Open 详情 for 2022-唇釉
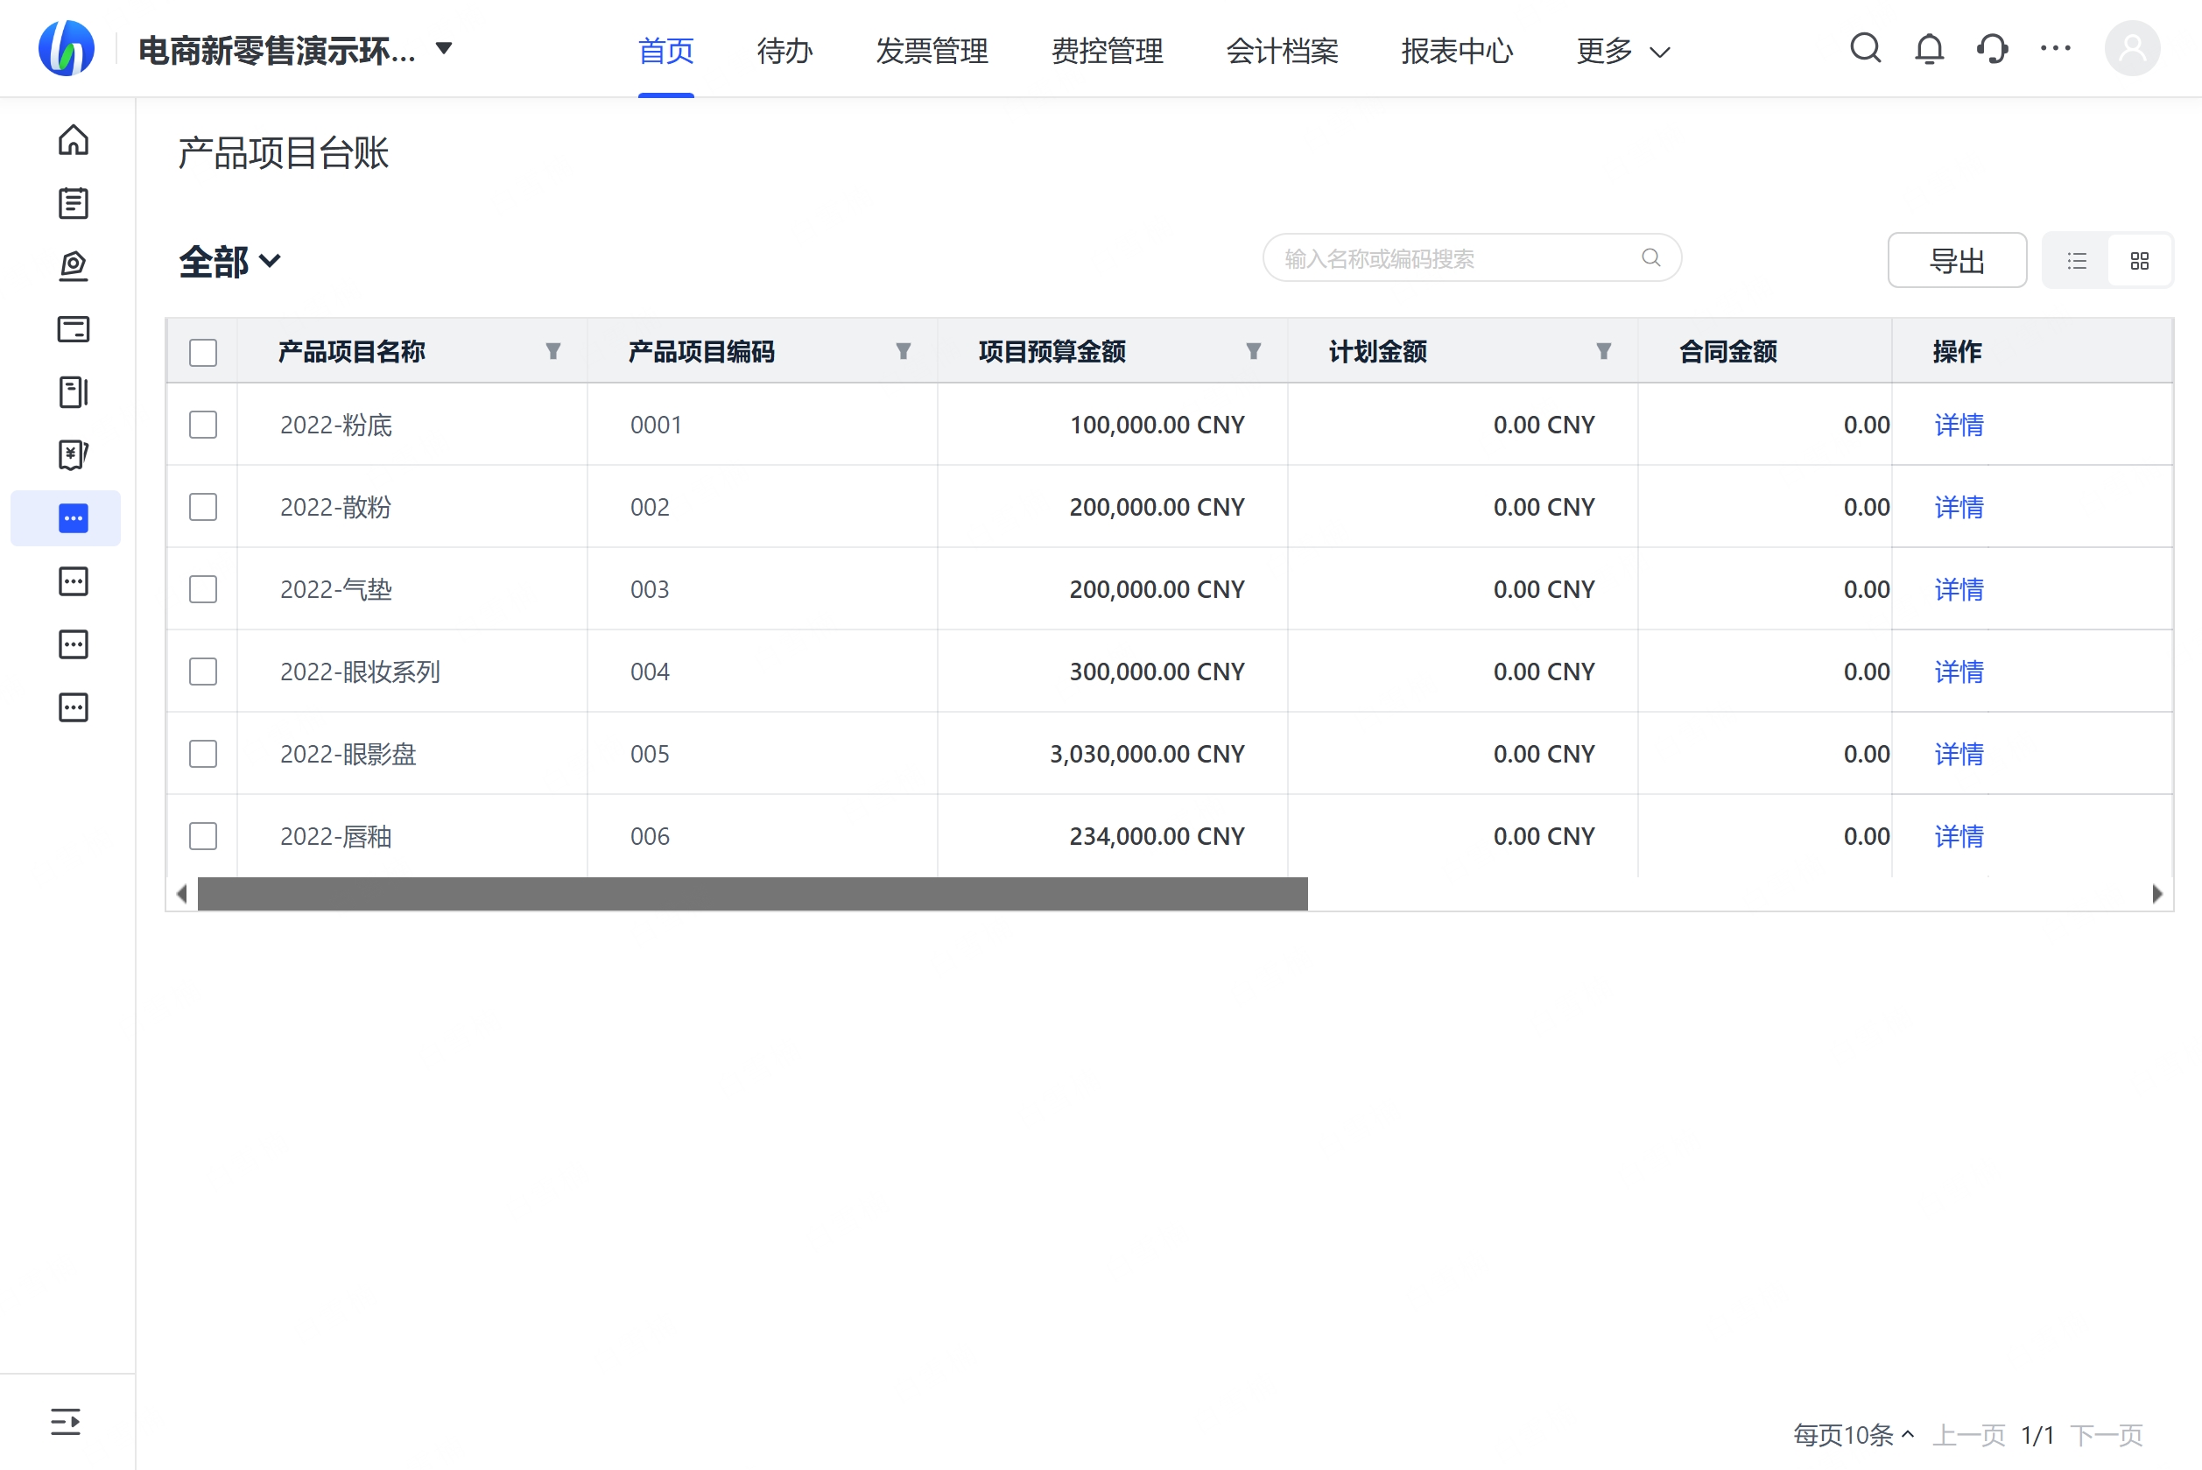 [x=1959, y=836]
